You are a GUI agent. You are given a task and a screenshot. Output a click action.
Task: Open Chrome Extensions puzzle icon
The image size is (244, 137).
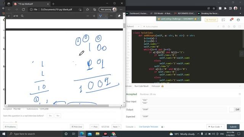(x=225, y=8)
